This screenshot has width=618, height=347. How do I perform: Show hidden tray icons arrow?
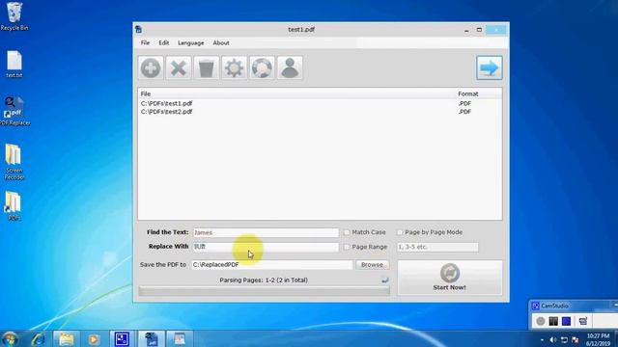(x=542, y=340)
